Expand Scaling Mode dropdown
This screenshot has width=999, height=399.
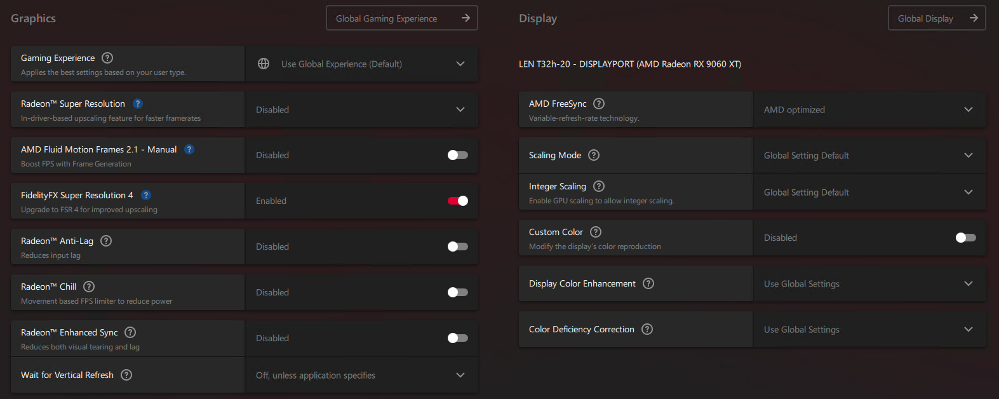[x=869, y=155]
